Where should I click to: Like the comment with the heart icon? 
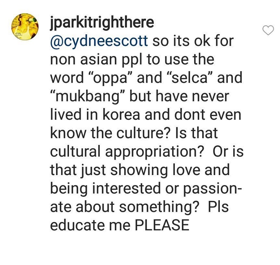pos(268,30)
